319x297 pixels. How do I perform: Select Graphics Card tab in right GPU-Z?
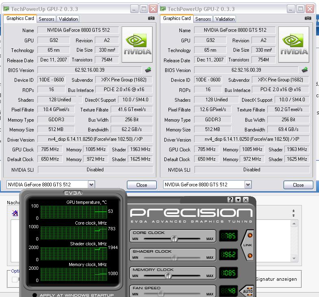177,18
